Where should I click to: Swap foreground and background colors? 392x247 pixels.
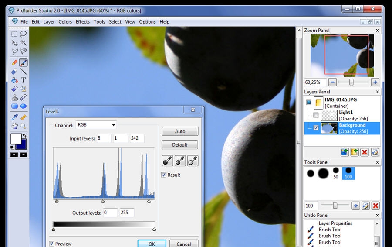(24, 136)
